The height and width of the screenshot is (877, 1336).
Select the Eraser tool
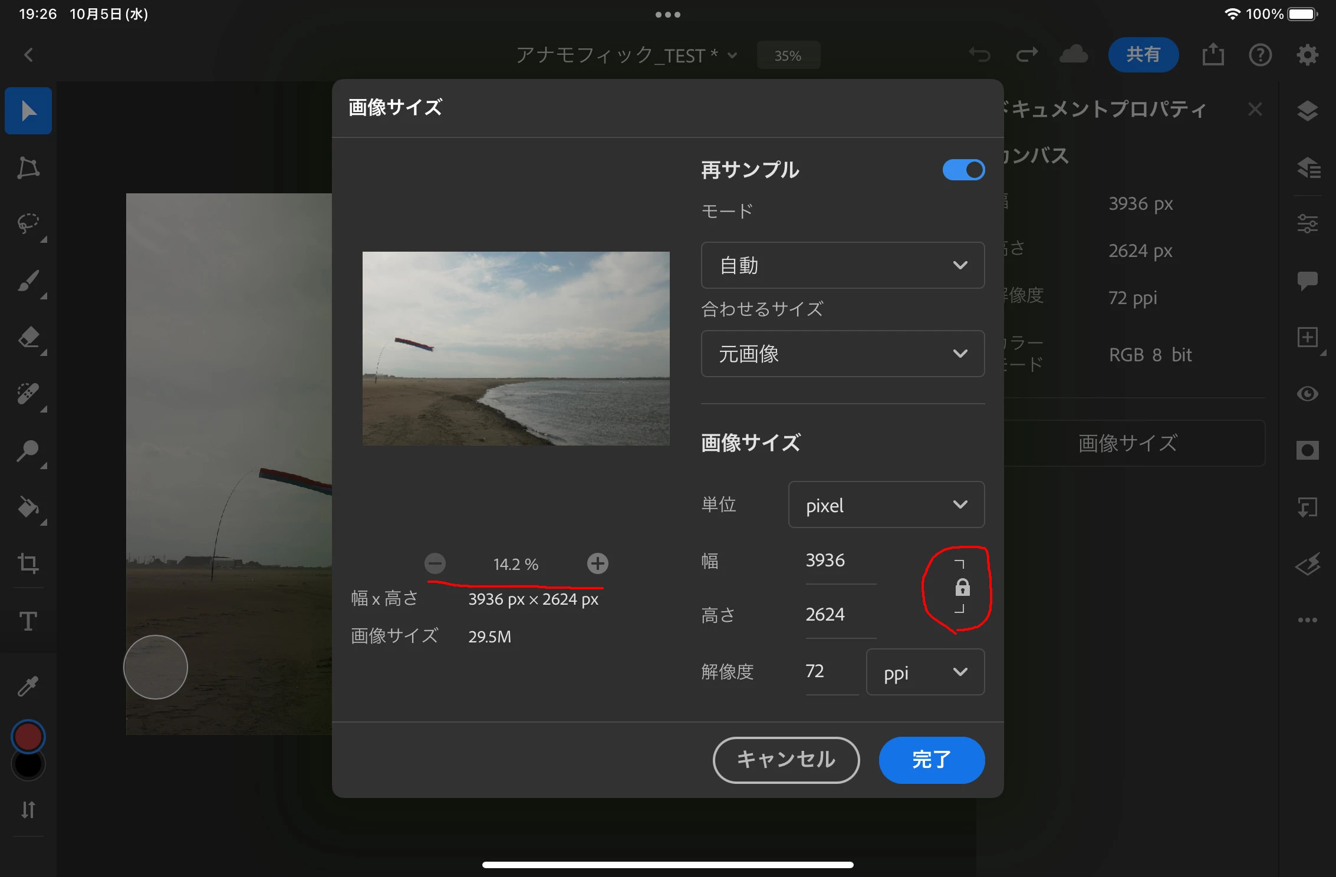[x=28, y=338]
